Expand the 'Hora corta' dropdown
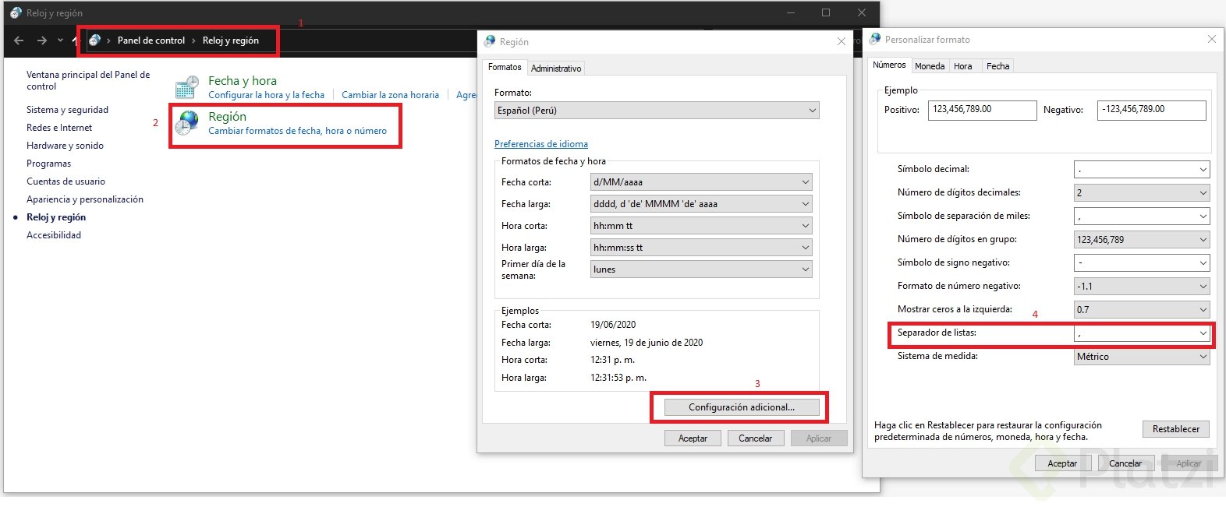Image resolution: width=1226 pixels, height=507 pixels. click(x=701, y=226)
